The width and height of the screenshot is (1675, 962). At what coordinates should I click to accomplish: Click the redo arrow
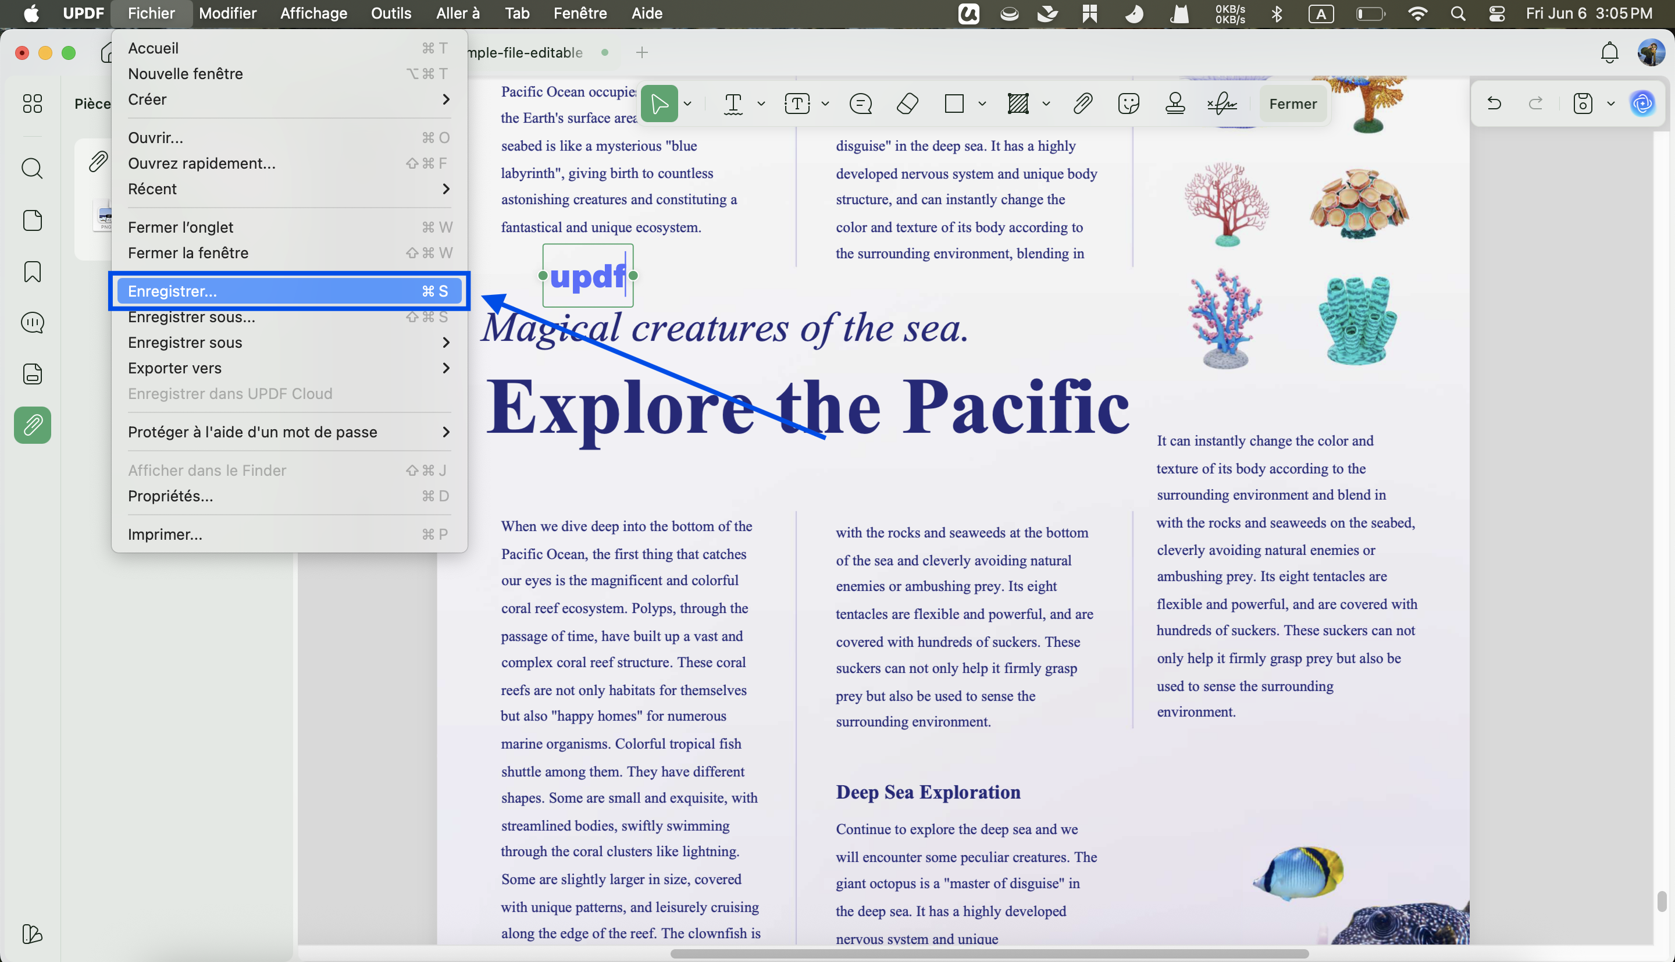1535,104
